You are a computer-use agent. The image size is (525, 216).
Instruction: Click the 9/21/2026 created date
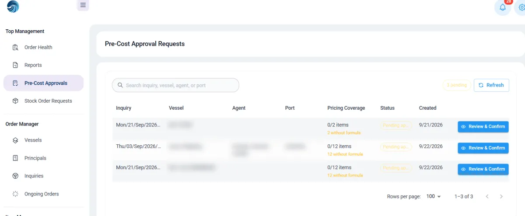click(x=431, y=125)
